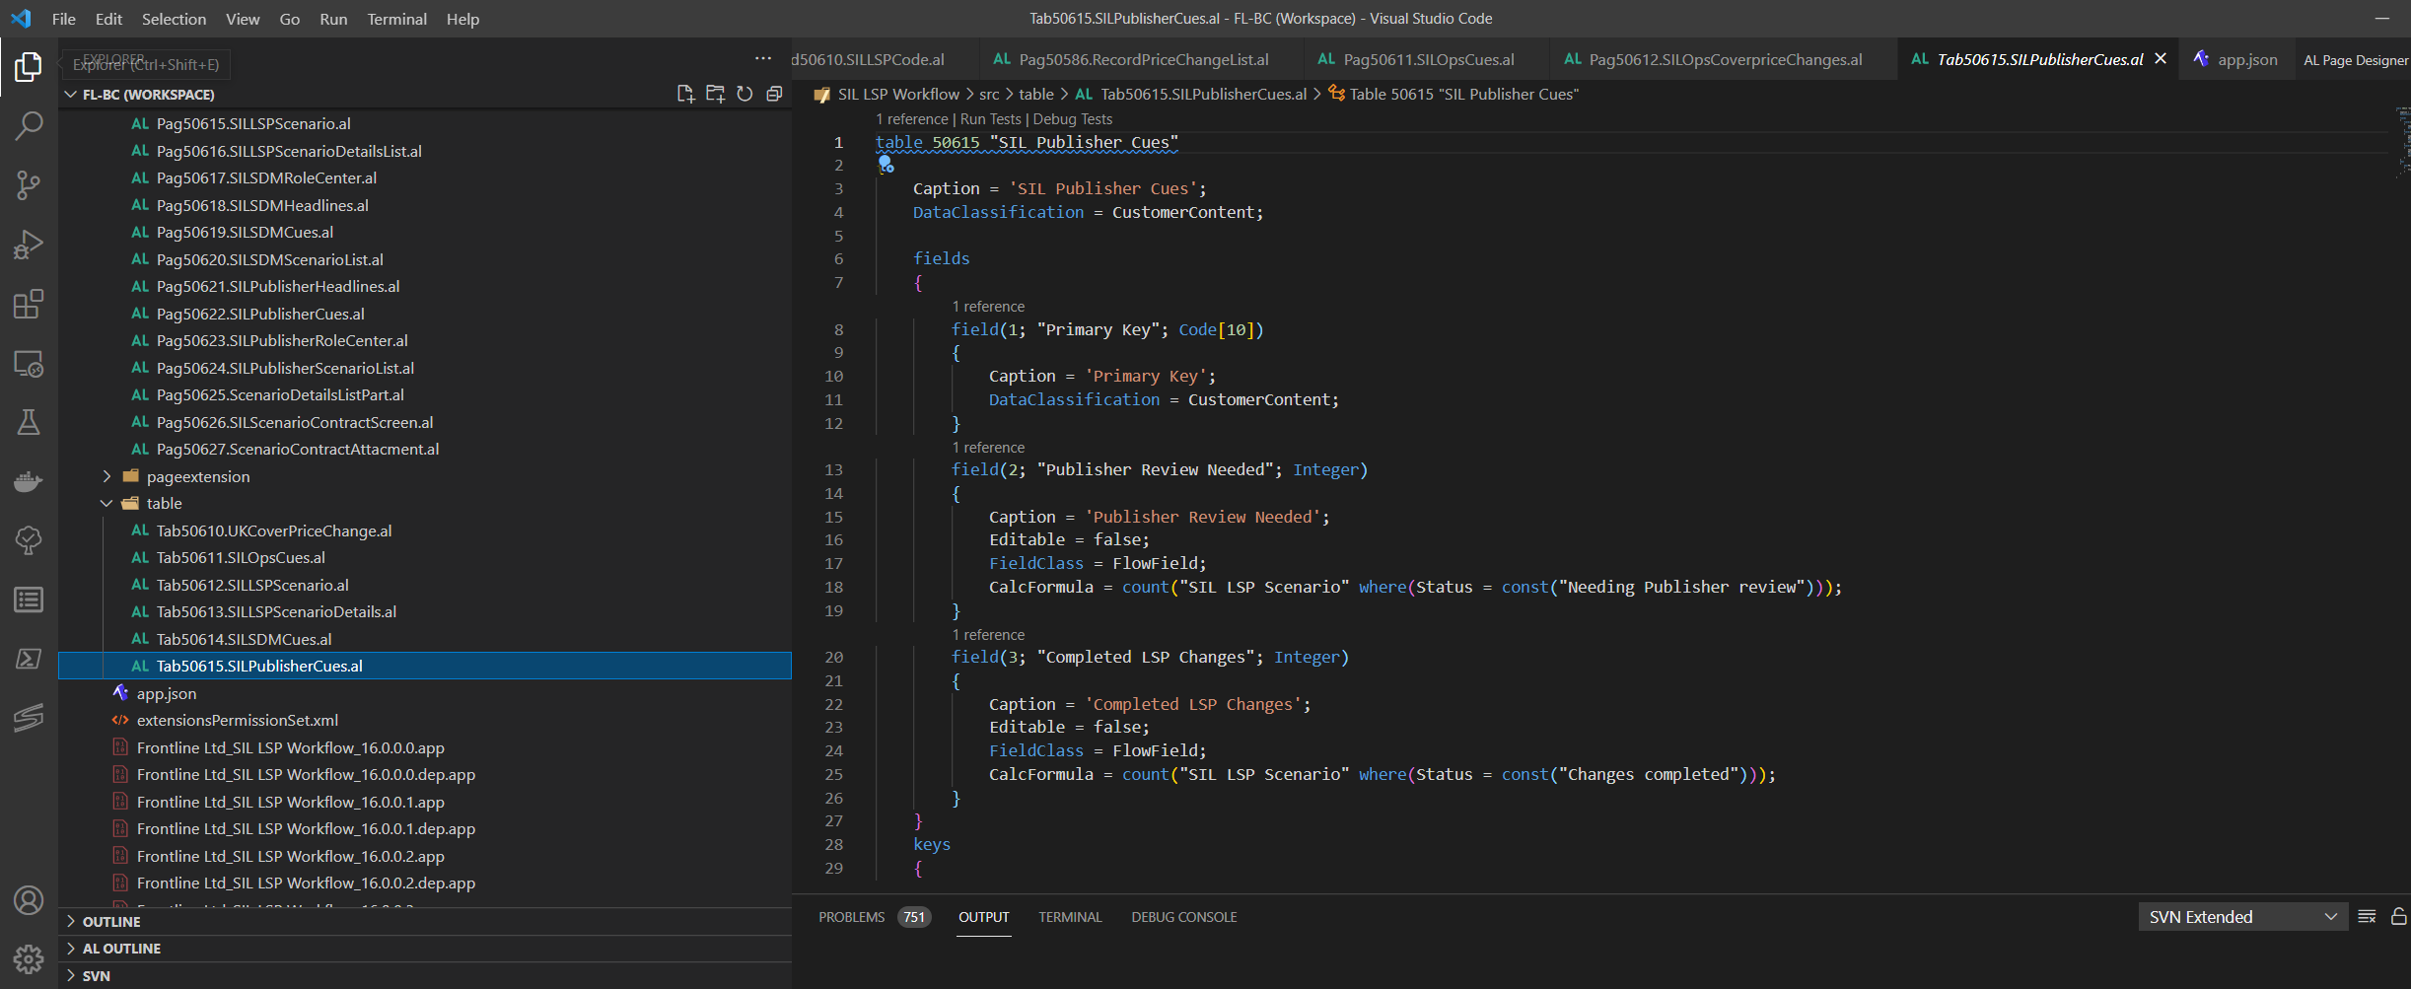Click the code action lightbulb on line 2
Viewport: 2411px width, 989px height.
pos(886,165)
